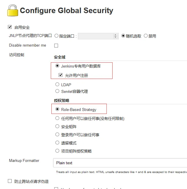Choose Jenkins专有用户数据库 security realm
Image resolution: width=187 pixels, height=189 pixels.
57,66
